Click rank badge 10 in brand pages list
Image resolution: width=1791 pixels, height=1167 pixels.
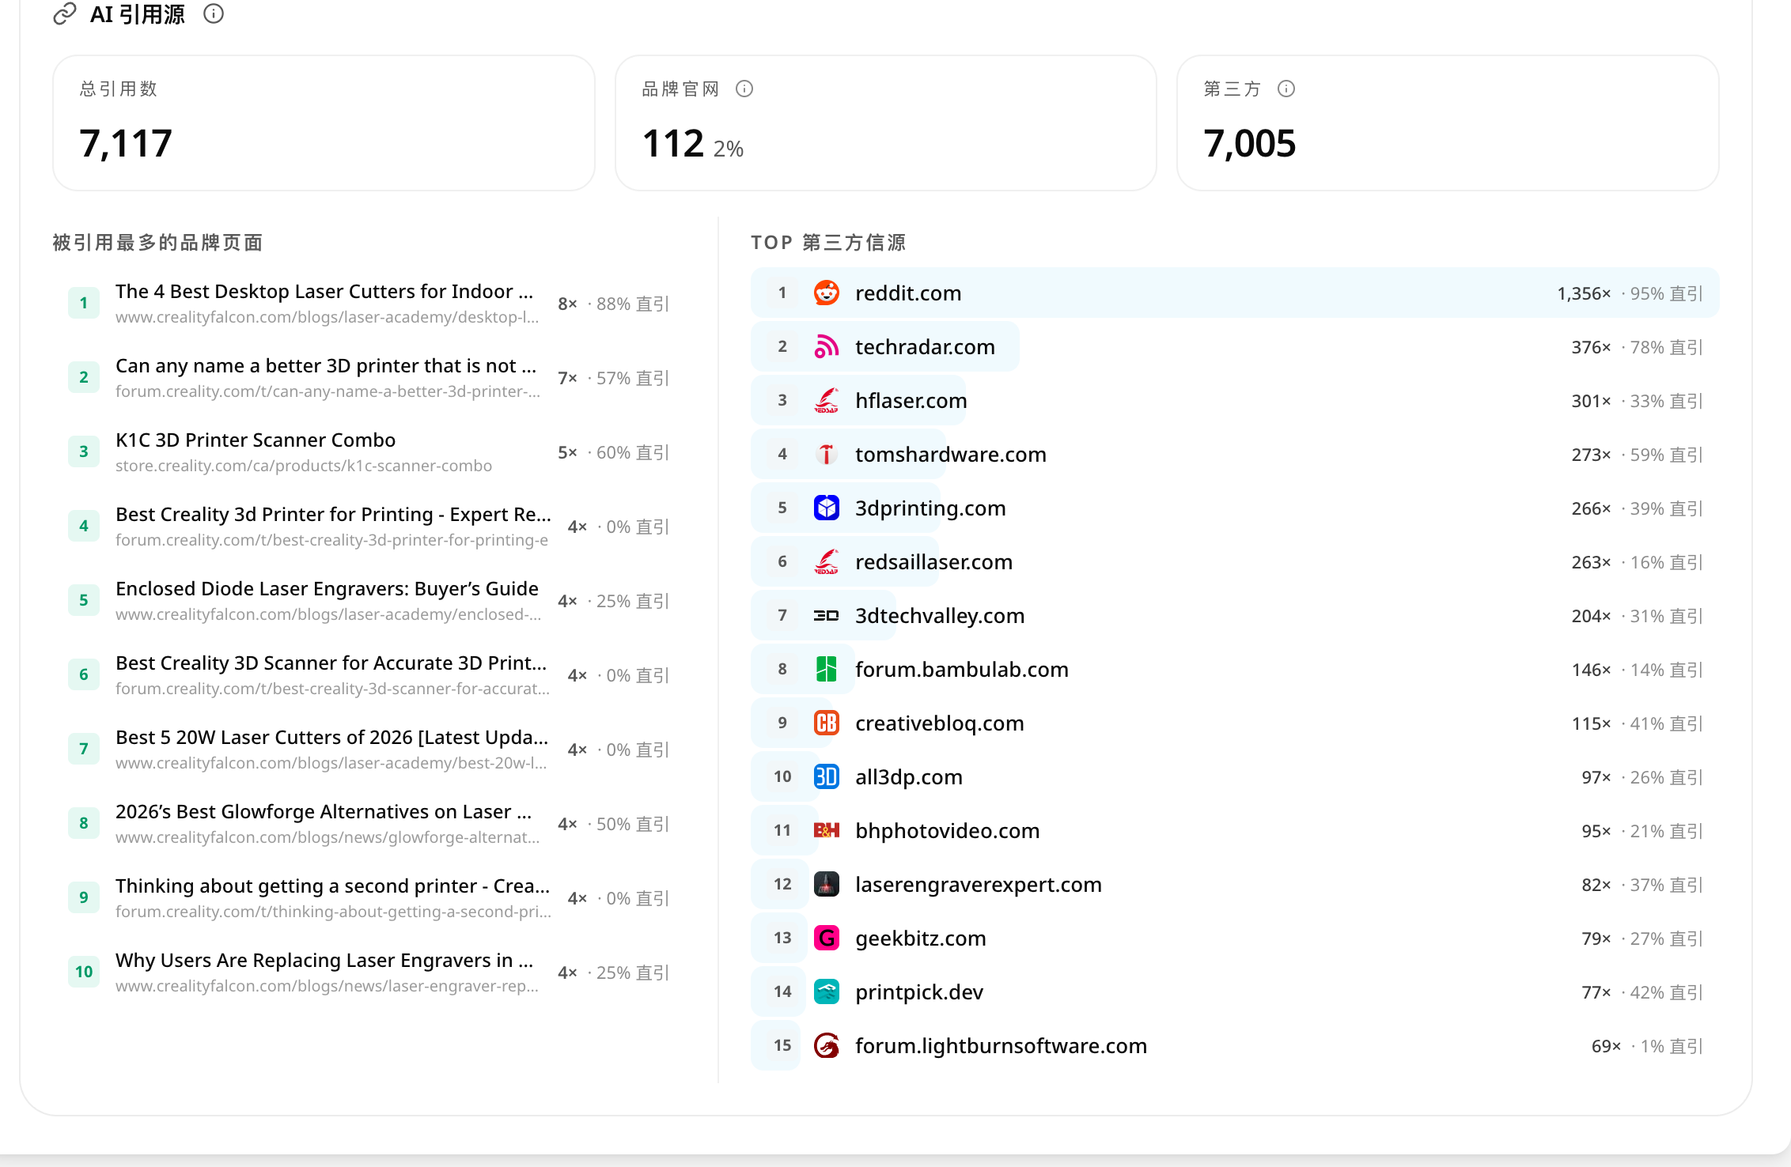click(x=84, y=972)
